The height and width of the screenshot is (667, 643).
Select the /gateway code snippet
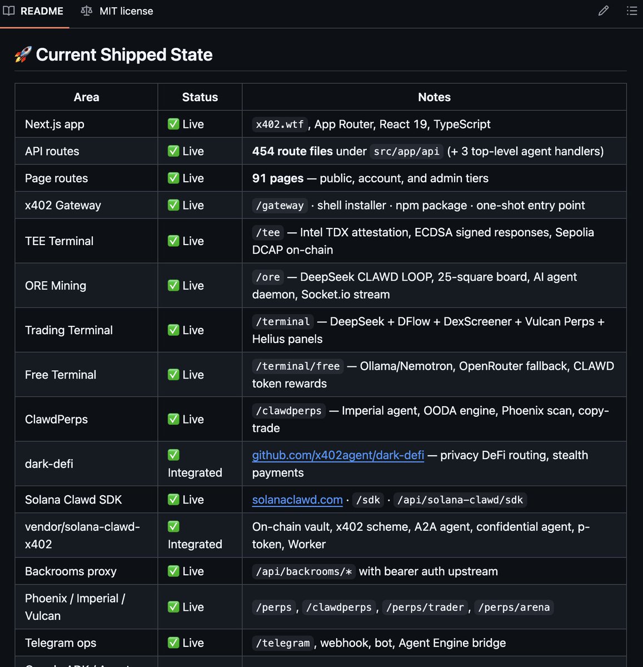280,206
